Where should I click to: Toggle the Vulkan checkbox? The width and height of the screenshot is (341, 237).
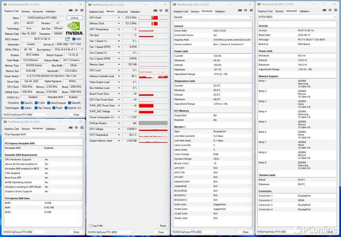tap(22, 108)
